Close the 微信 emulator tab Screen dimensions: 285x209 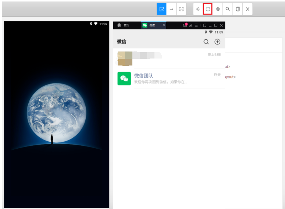[164, 25]
